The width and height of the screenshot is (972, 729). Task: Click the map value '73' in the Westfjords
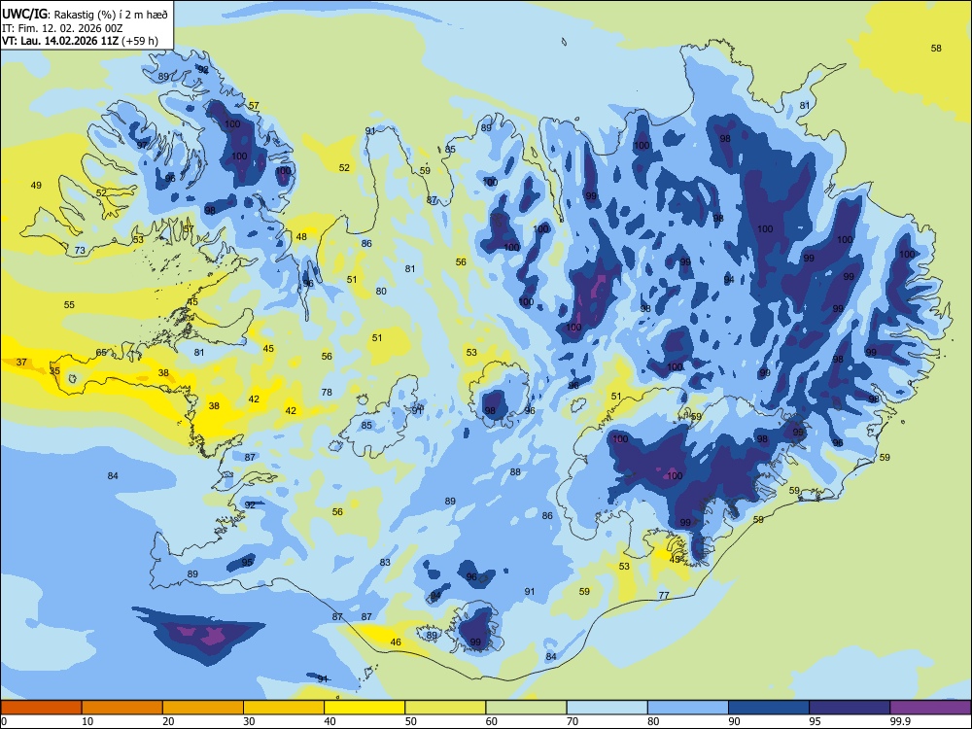80,251
